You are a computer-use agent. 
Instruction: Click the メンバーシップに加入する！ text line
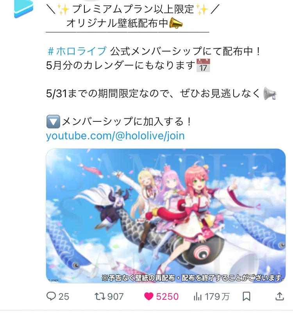(x=127, y=121)
